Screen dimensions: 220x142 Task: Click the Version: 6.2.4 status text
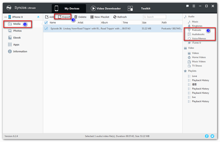coord(11,136)
